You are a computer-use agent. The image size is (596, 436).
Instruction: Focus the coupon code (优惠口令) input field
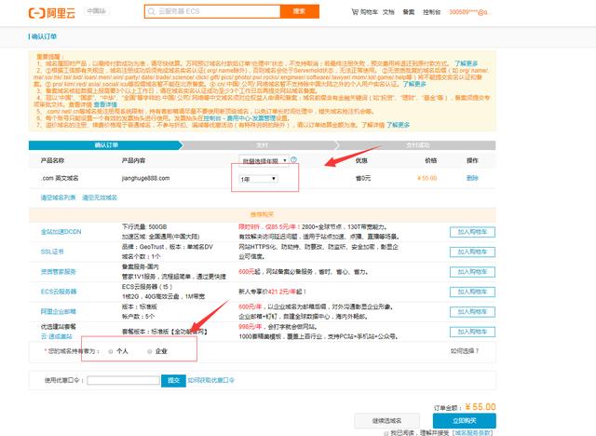point(123,380)
